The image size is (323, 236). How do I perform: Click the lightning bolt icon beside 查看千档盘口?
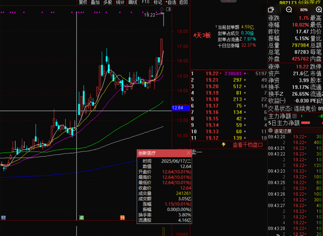click(223, 145)
